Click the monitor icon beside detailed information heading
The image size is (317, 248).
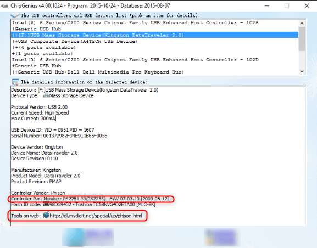click(x=15, y=82)
